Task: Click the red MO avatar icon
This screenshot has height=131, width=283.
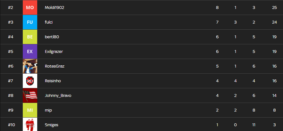Action: (30, 7)
